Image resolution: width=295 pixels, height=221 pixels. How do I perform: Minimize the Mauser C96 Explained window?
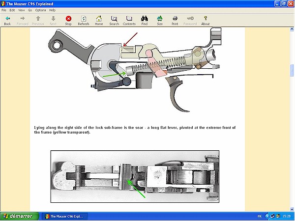(277, 4)
